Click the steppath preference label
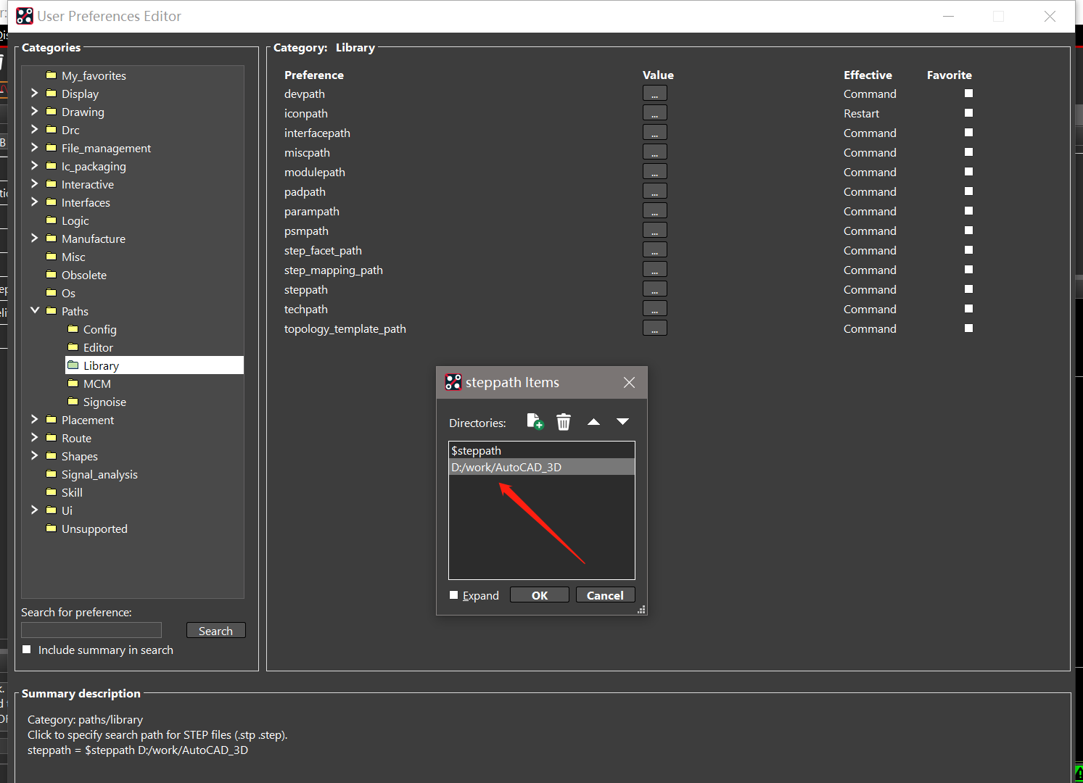 tap(306, 289)
